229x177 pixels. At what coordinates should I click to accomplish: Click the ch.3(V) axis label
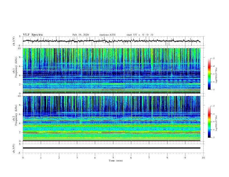[14, 148]
